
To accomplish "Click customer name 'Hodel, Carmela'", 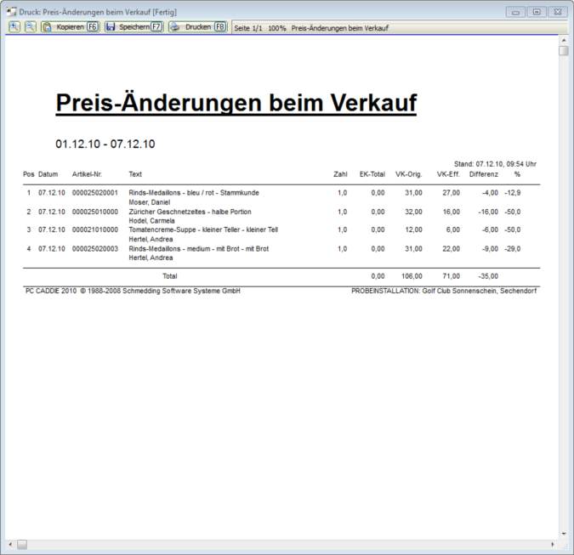I will tap(151, 221).
